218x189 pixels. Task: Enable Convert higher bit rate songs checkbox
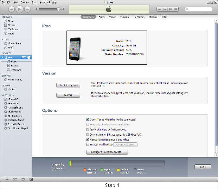coord(88,135)
